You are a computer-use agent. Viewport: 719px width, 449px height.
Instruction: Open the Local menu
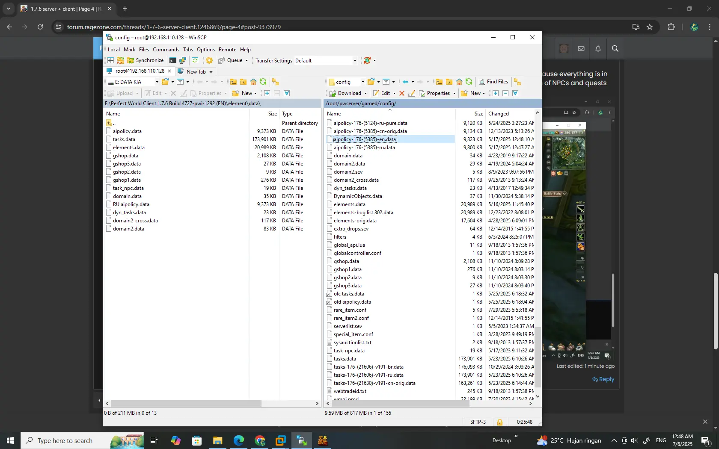pyautogui.click(x=114, y=50)
